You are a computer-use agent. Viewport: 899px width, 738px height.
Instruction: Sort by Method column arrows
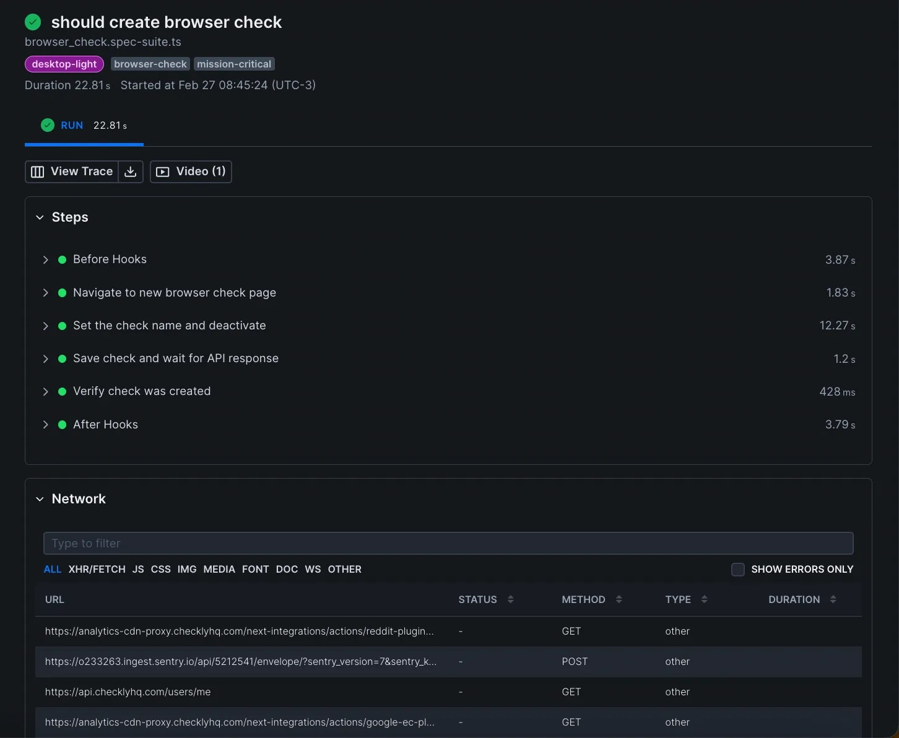[619, 599]
